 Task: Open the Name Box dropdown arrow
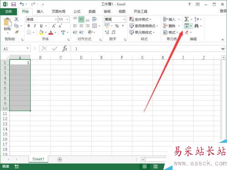coord(28,49)
